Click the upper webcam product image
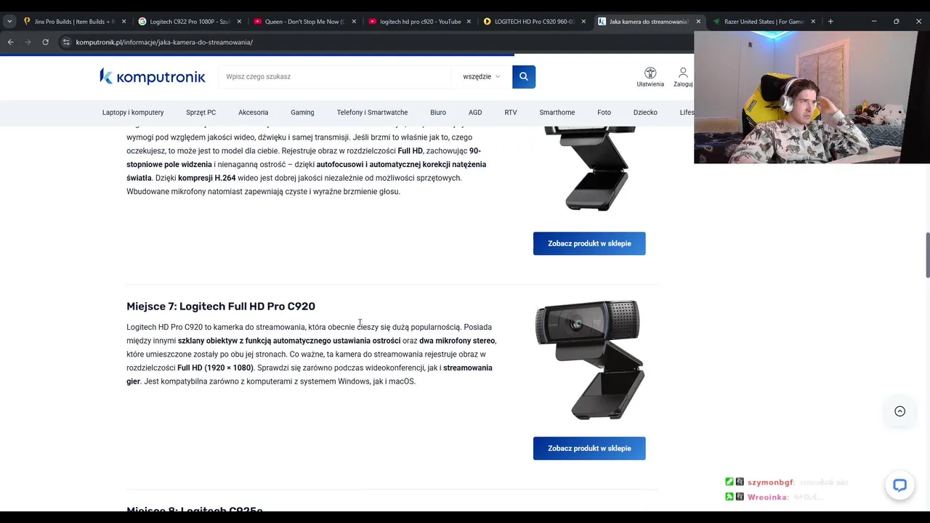930x523 pixels. coord(589,169)
